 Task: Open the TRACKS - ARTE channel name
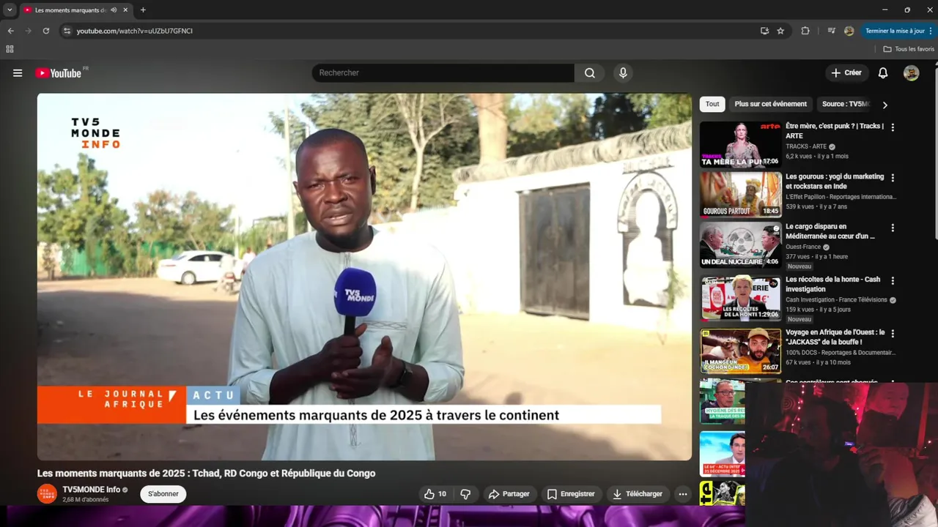pos(806,146)
